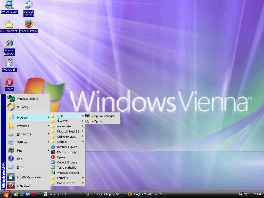Open the Recycle Bin on desktop
Viewport: 264px width, 198px height.
(x=10, y=65)
